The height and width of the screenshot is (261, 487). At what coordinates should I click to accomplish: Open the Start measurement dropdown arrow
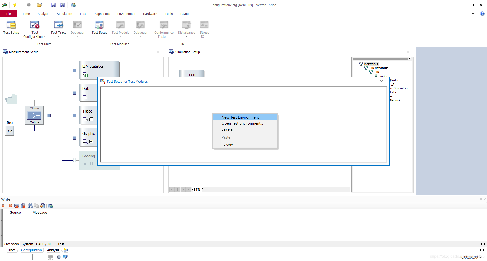22,5
